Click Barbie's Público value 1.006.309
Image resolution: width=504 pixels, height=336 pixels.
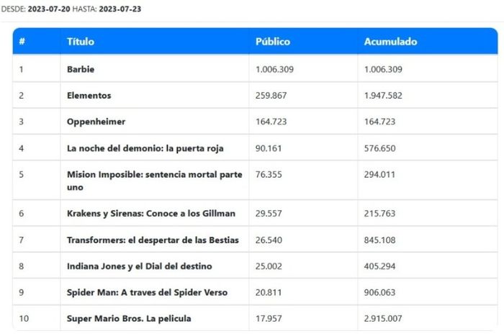pyautogui.click(x=274, y=69)
